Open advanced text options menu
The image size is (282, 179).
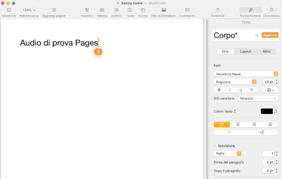[270, 90]
